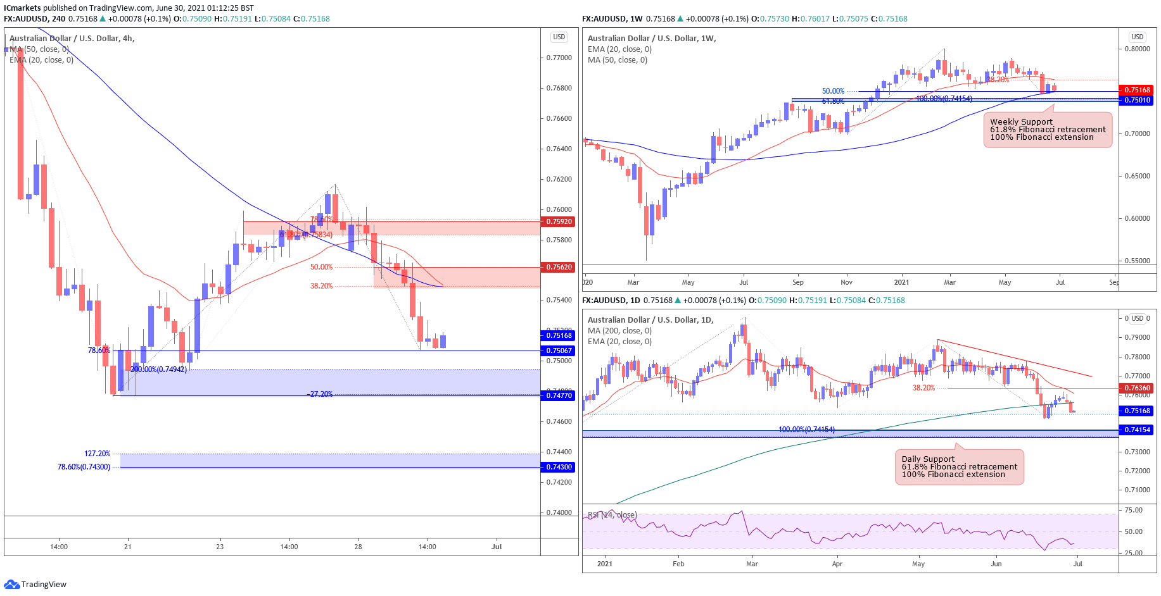Click the 'Apr' marker on daily time axis

tap(837, 564)
